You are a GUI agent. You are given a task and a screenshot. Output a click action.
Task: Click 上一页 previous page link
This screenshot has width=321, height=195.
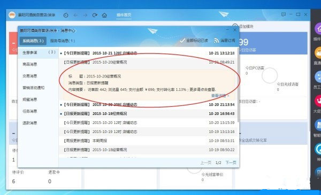205,163
